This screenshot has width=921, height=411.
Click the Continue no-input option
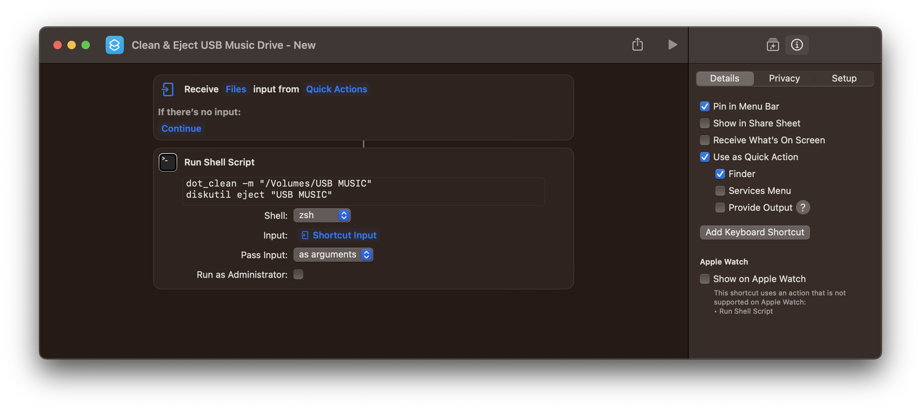(181, 129)
